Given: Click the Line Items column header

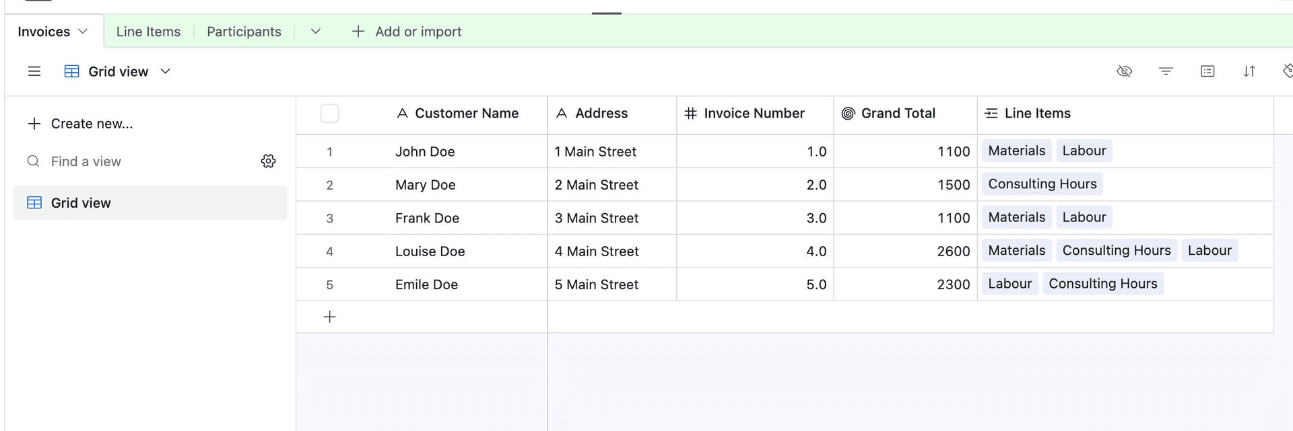Looking at the screenshot, I should (x=1125, y=114).
